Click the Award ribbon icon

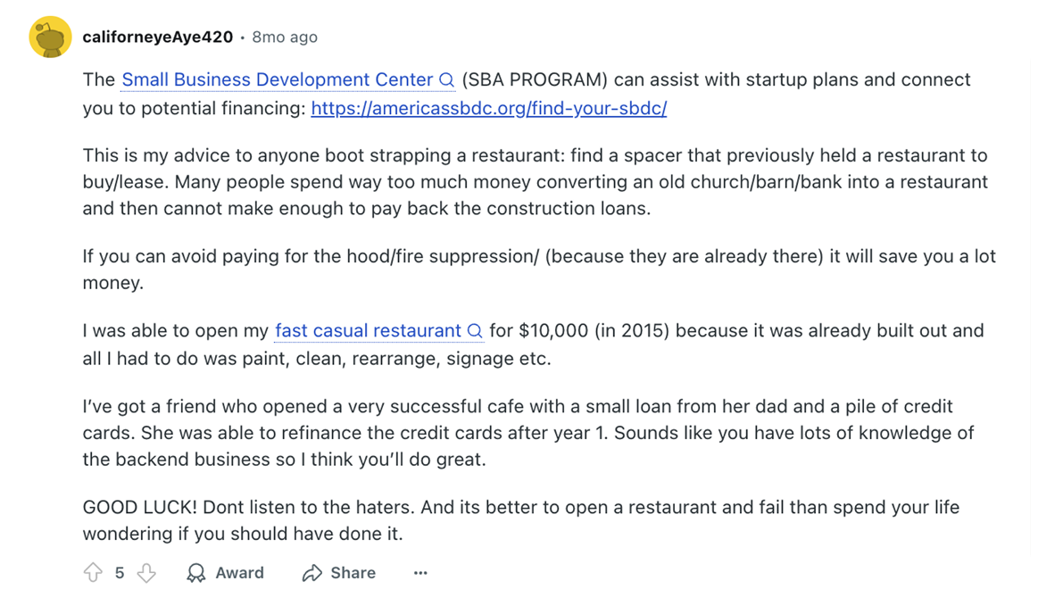[196, 572]
